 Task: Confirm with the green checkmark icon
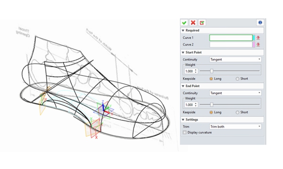pos(184,23)
